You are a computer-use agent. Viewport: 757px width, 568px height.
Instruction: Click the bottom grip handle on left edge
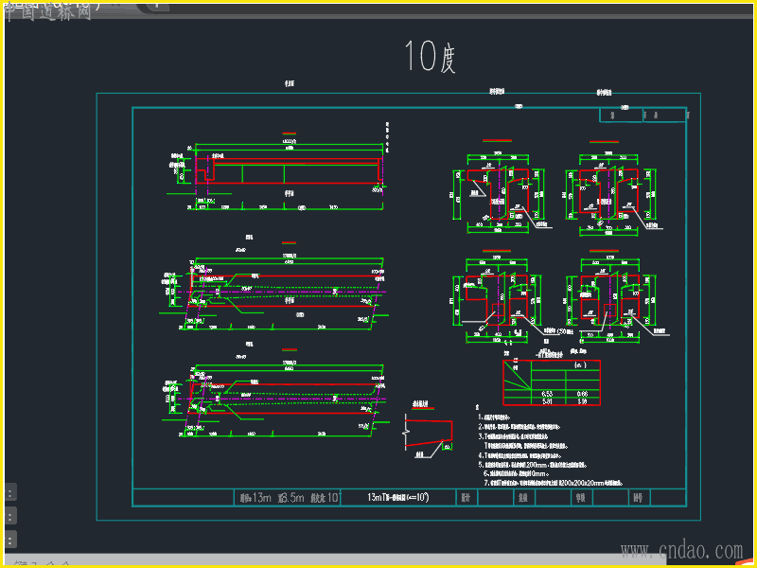pyautogui.click(x=9, y=541)
